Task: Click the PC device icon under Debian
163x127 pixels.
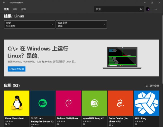Action: [58, 124]
